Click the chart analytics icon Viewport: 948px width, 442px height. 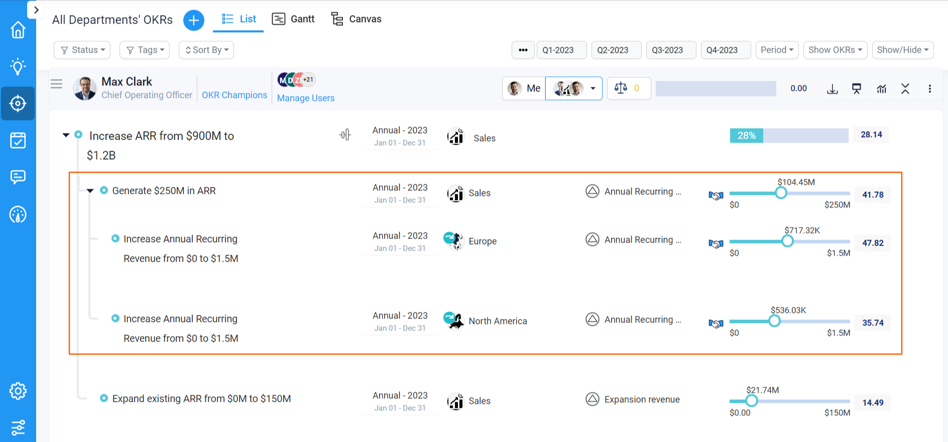pos(881,89)
